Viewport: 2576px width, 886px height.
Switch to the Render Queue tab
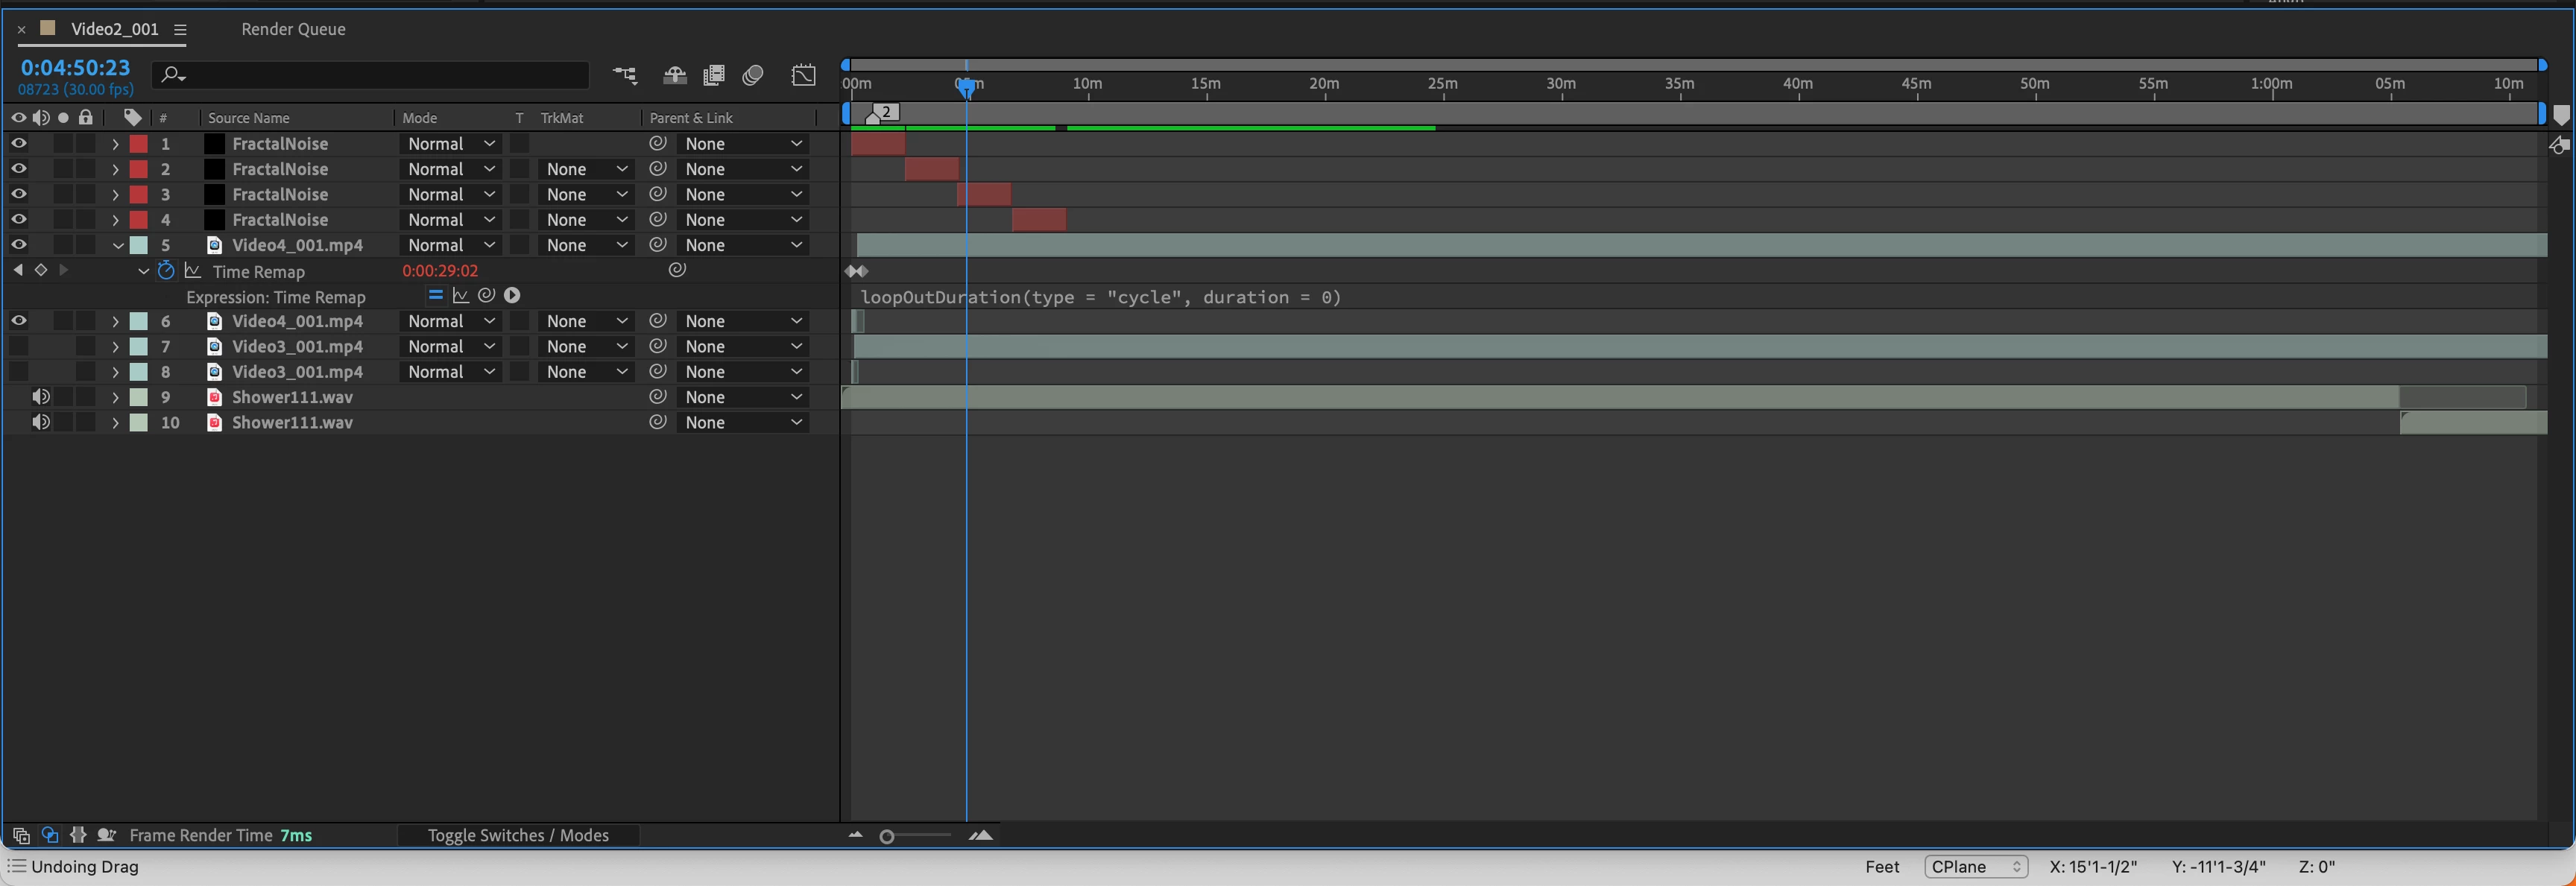tap(293, 29)
